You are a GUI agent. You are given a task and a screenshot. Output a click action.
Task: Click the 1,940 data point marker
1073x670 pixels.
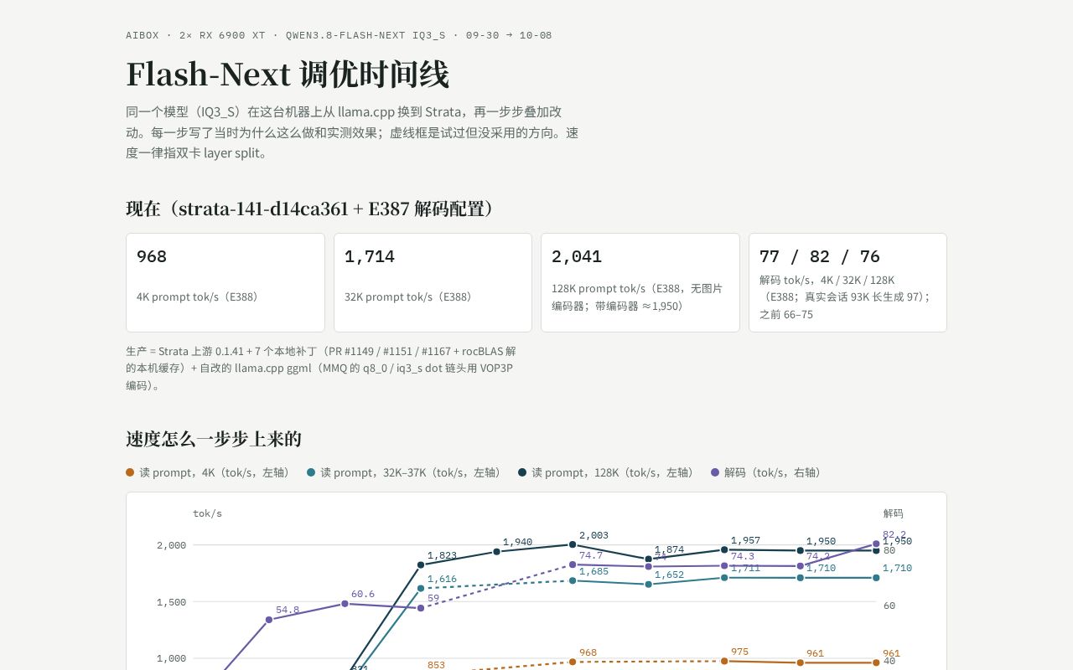pos(496,551)
